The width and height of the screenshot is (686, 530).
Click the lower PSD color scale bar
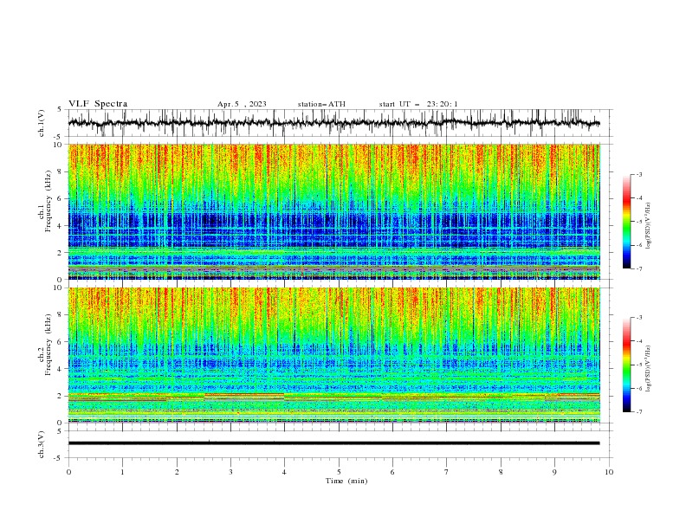(626, 365)
